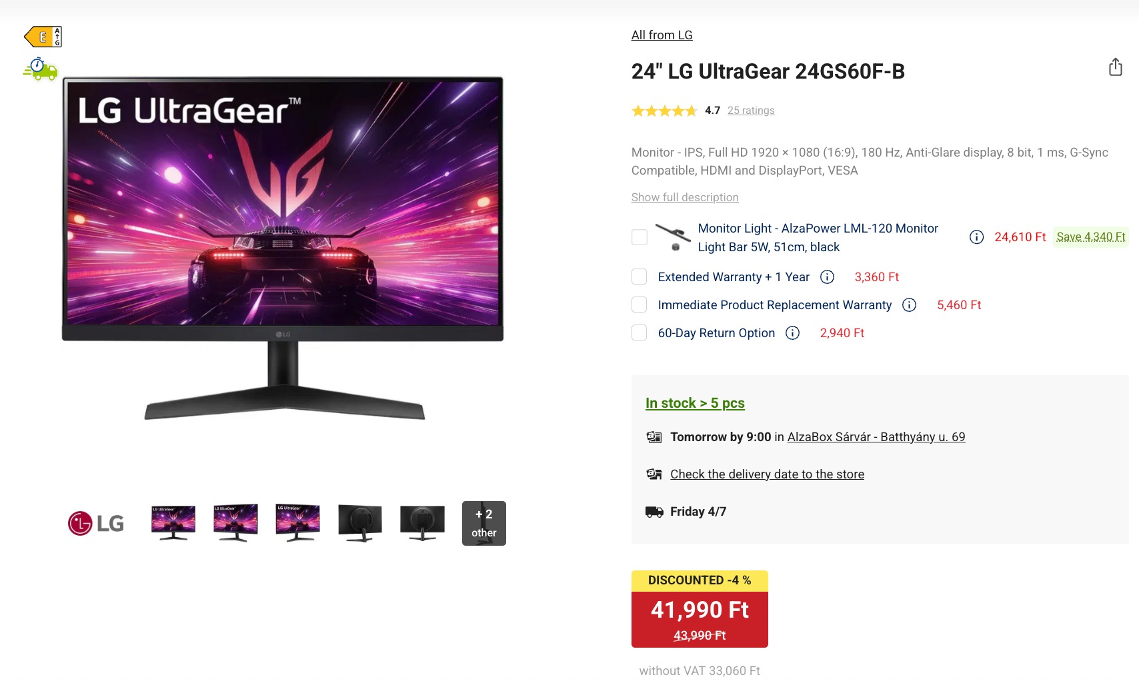
Task: Expand the +2 other images tile
Action: pyautogui.click(x=484, y=523)
